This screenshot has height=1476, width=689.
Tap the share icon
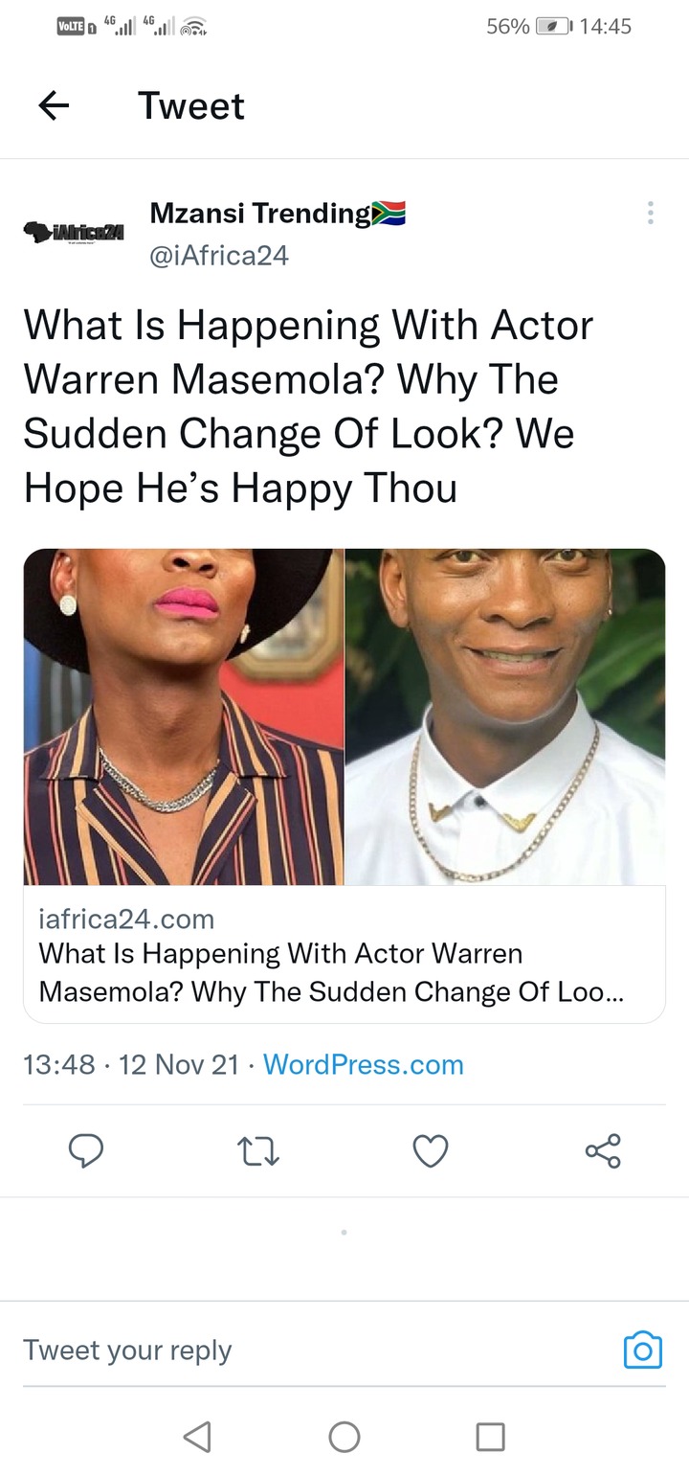[603, 1150]
